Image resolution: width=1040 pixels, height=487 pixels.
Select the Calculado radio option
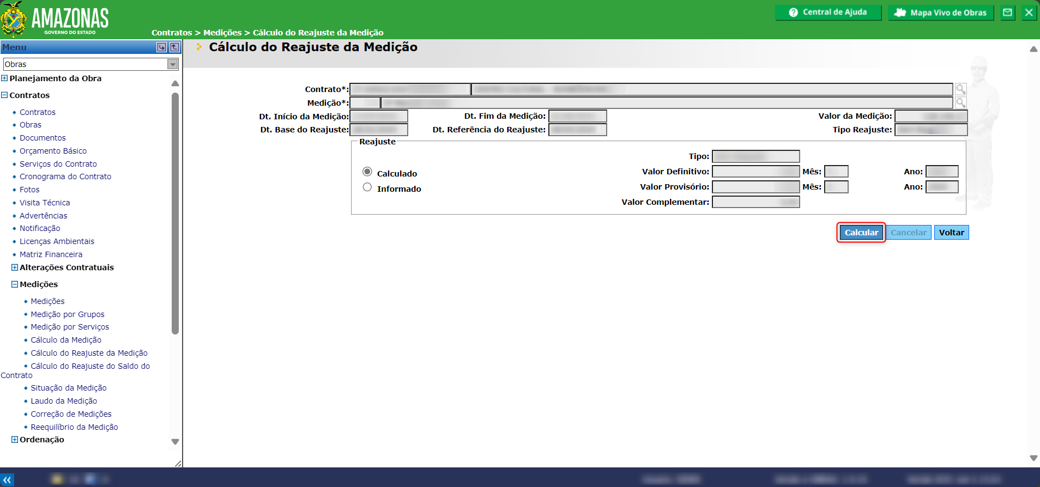pyautogui.click(x=367, y=172)
